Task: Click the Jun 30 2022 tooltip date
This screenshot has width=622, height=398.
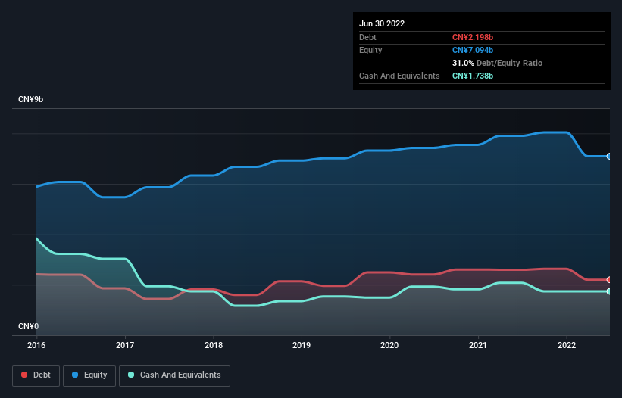Action: (382, 23)
